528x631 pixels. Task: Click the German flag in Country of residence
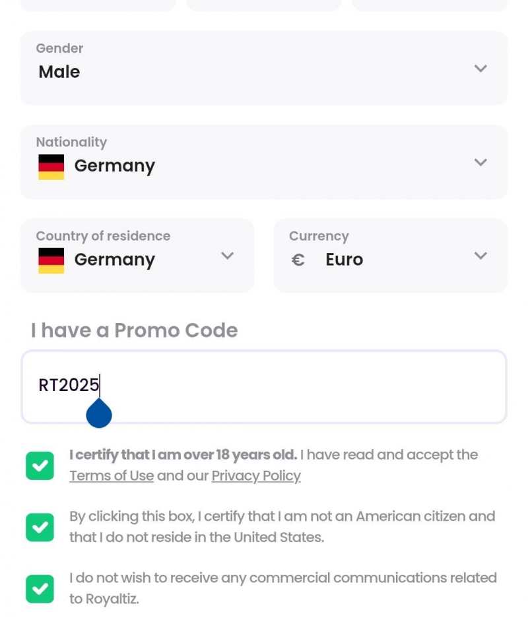point(51,260)
